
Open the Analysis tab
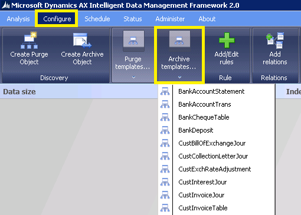(18, 19)
